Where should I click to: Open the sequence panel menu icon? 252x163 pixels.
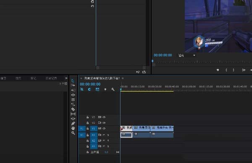(123, 79)
